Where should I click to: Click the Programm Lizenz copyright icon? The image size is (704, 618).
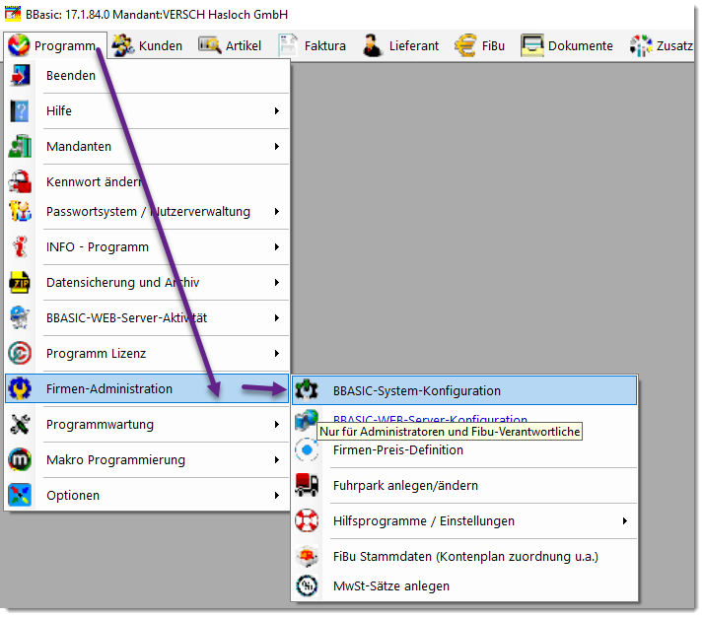[x=20, y=353]
